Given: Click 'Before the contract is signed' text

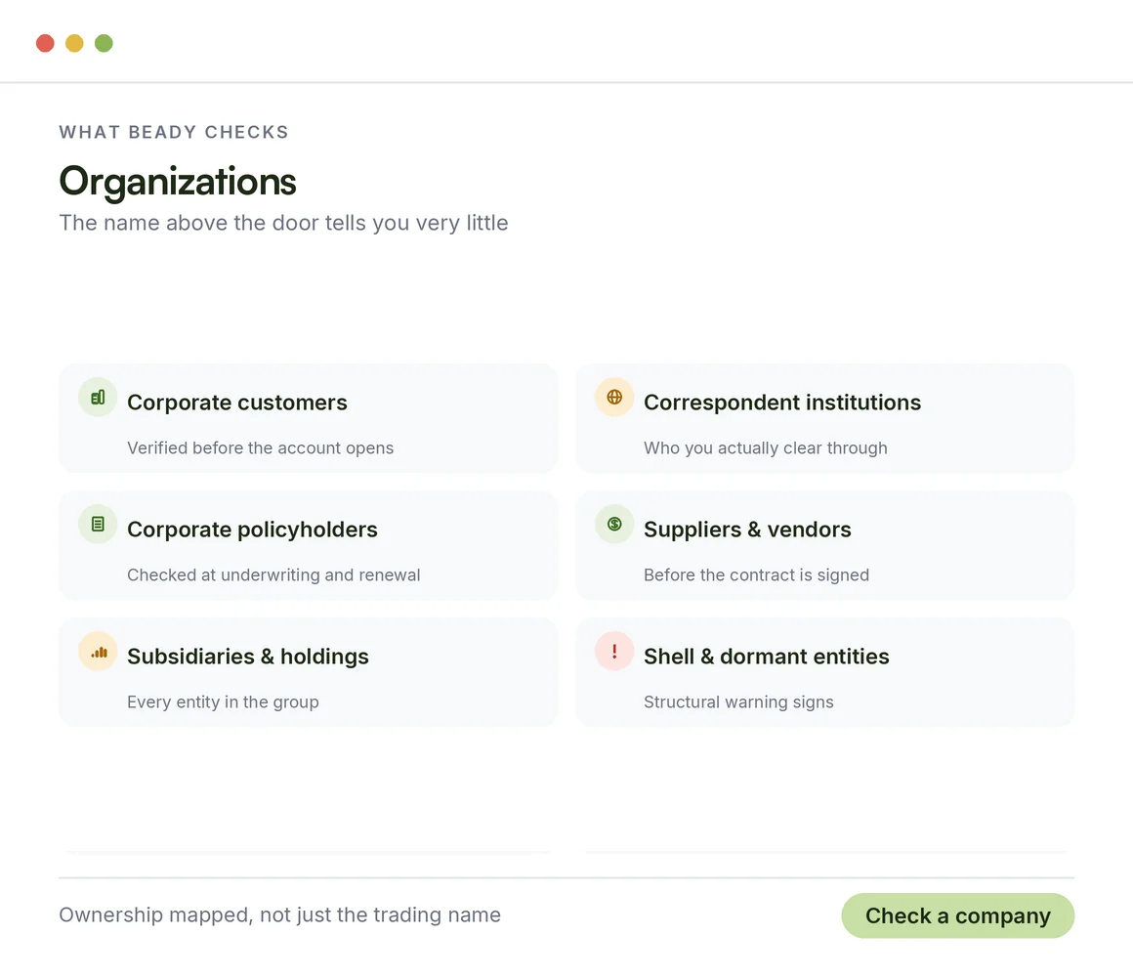Looking at the screenshot, I should tap(756, 575).
